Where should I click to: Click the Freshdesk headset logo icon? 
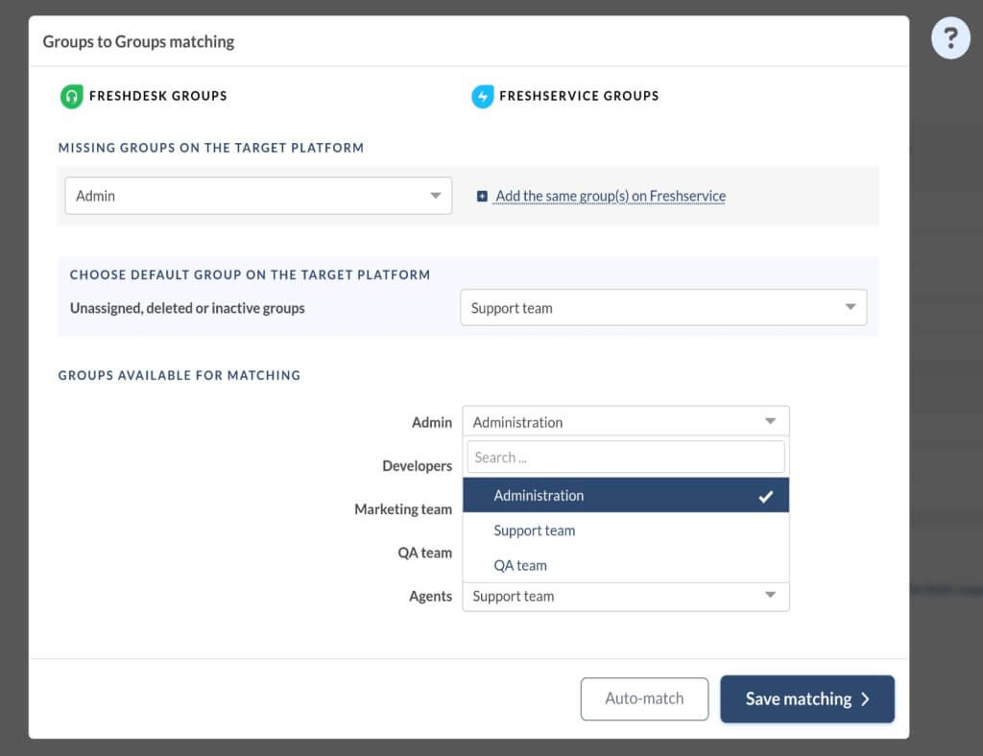tap(71, 96)
